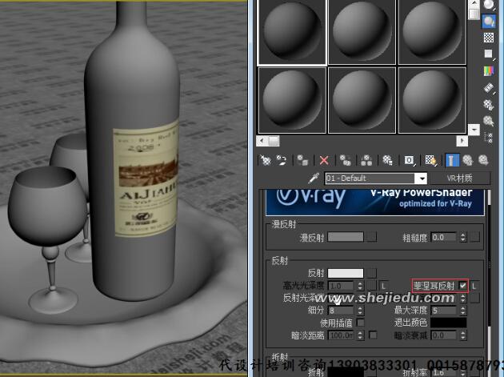Click the map button next to 漫反射 swatch

tap(371, 237)
